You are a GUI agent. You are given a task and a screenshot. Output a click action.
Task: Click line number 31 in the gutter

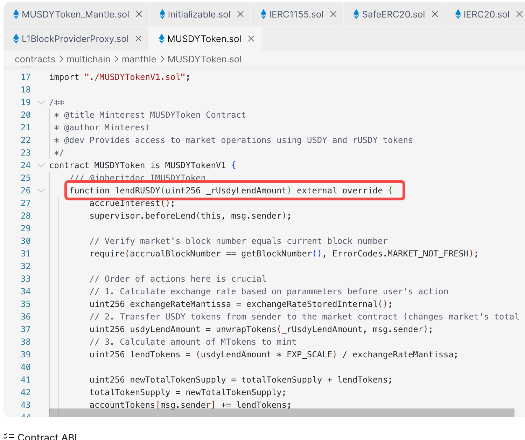point(26,254)
